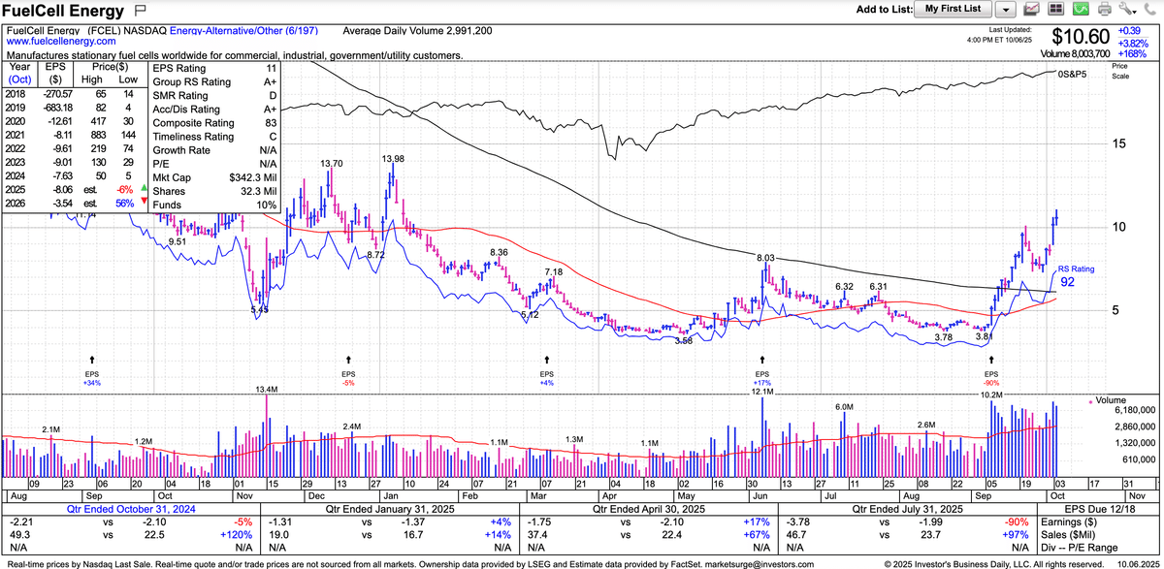
Task: Open the wrench settings menu
Action: click(x=1128, y=10)
